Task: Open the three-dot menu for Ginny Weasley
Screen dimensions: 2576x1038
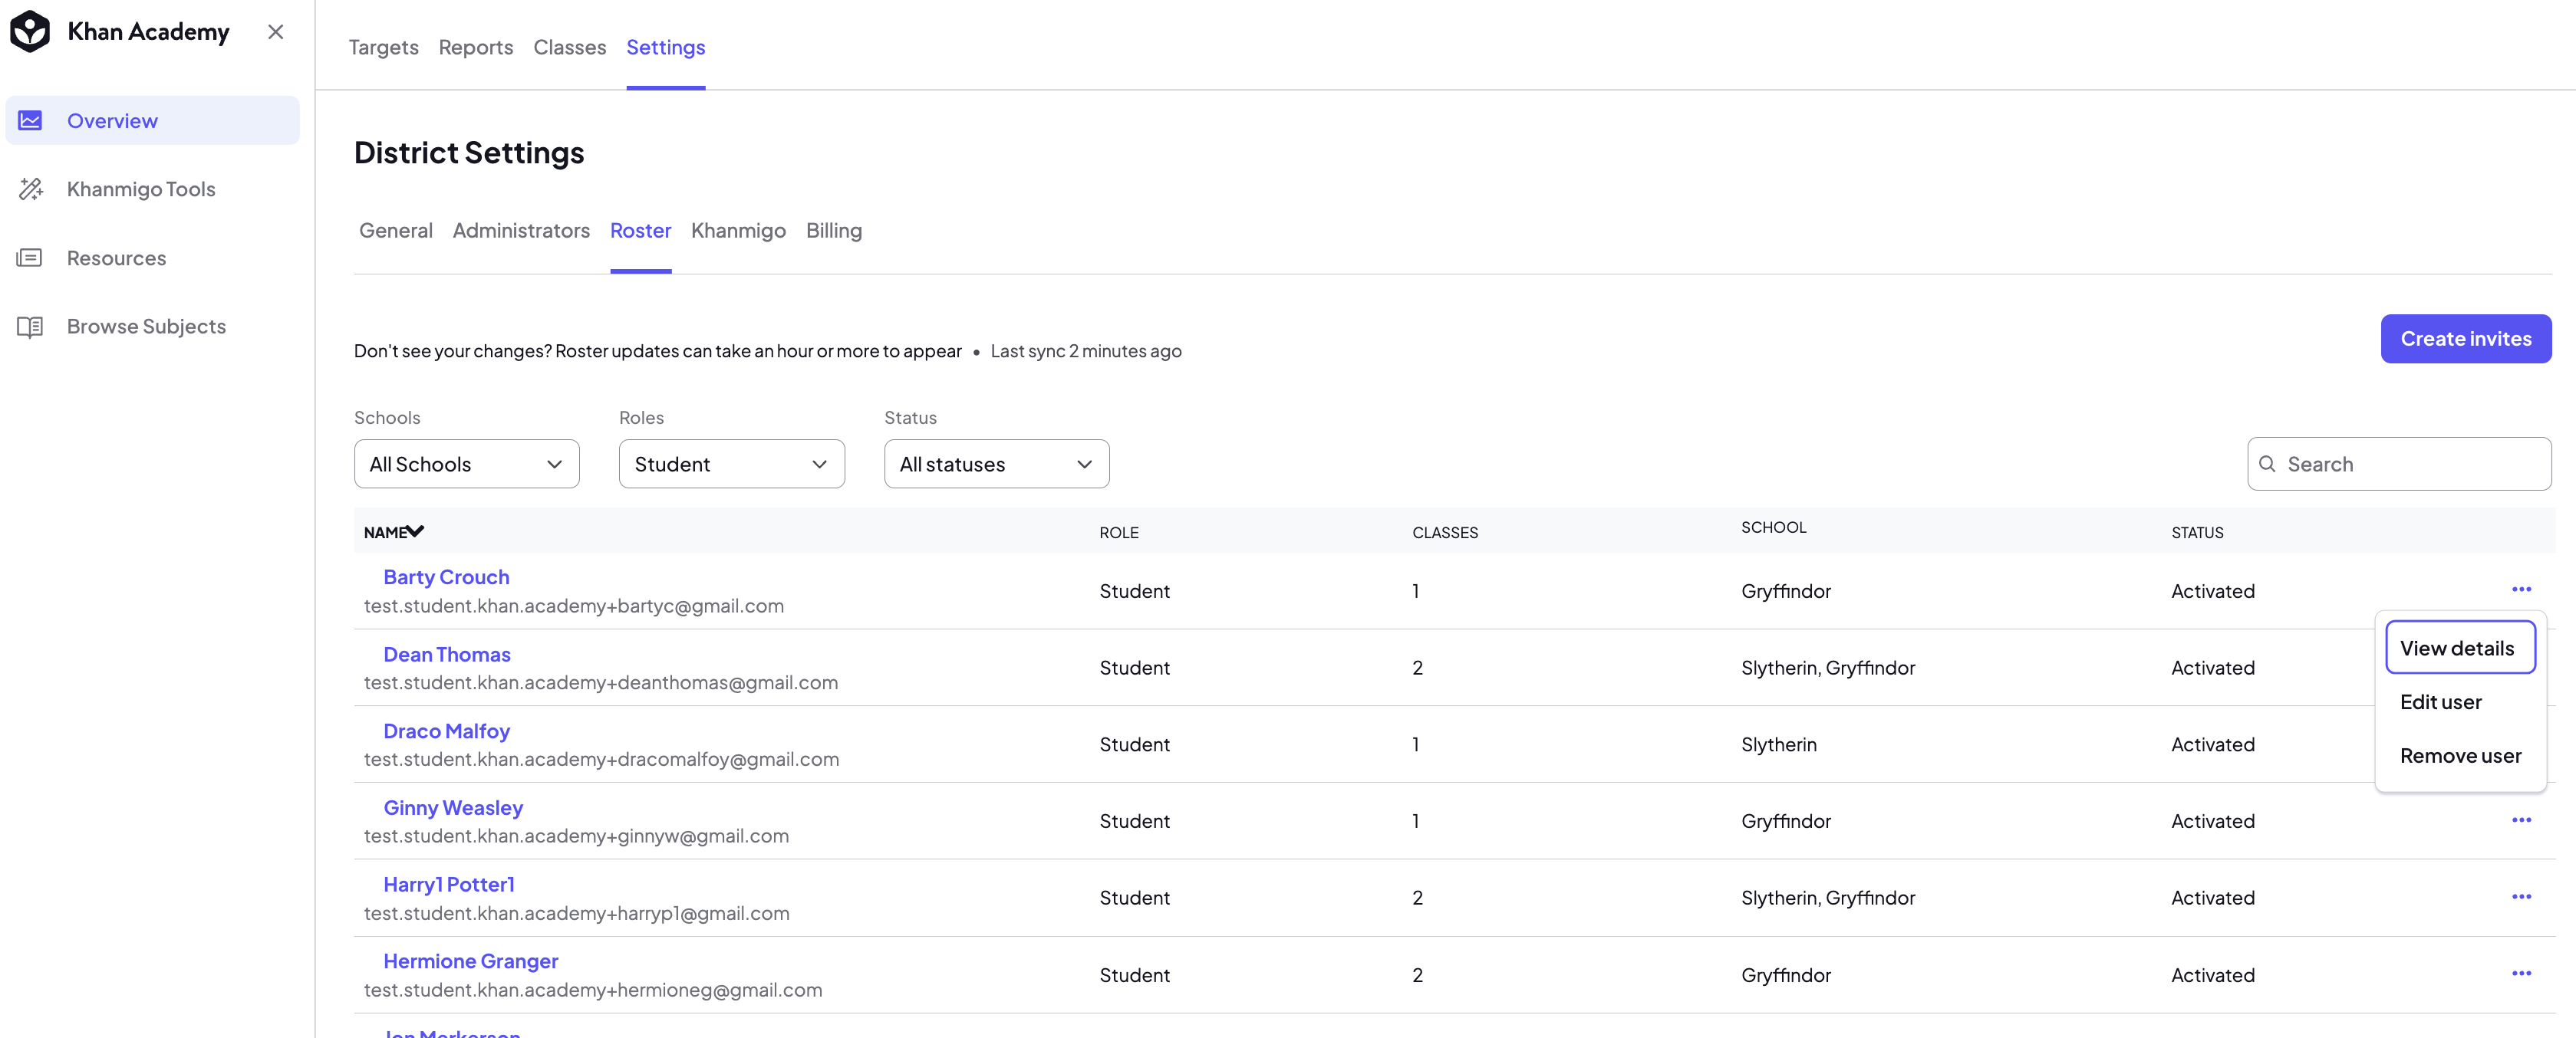Action: click(2521, 820)
